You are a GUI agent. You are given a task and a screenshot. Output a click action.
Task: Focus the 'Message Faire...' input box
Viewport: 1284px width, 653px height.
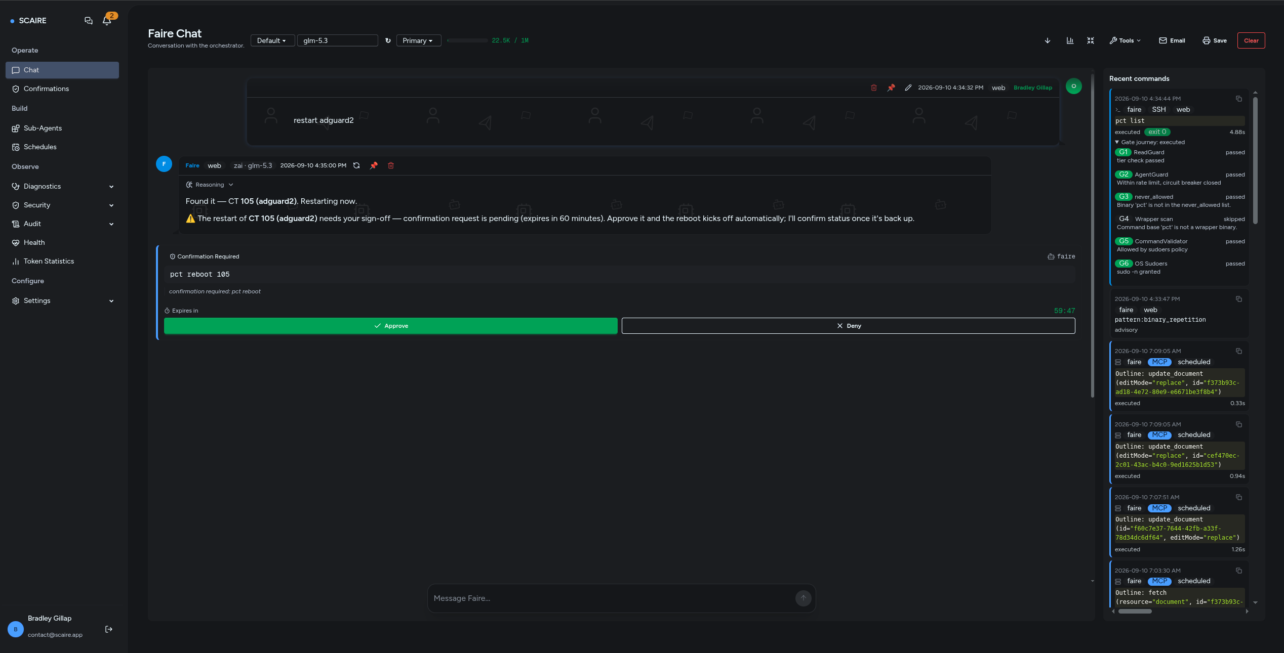pos(613,598)
